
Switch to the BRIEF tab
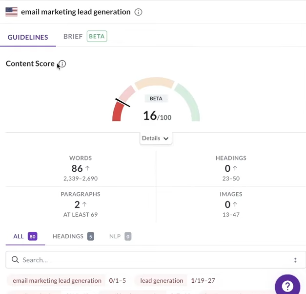73,36
